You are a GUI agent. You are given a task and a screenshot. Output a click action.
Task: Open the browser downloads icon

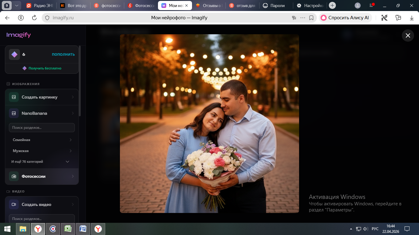coord(412,18)
